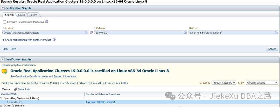Click the Share Link text
The height and width of the screenshot is (107, 280).
pyautogui.click(x=24, y=89)
